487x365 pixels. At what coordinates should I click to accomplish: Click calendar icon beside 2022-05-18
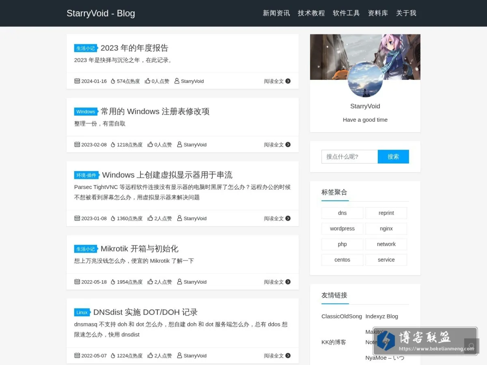(77, 282)
